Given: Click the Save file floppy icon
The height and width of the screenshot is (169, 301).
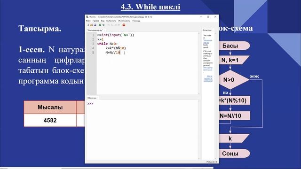Looking at the screenshot, I should (95, 25).
